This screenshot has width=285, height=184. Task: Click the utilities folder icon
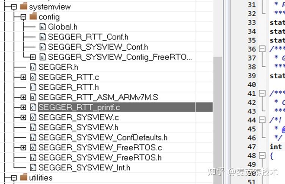point(23,178)
